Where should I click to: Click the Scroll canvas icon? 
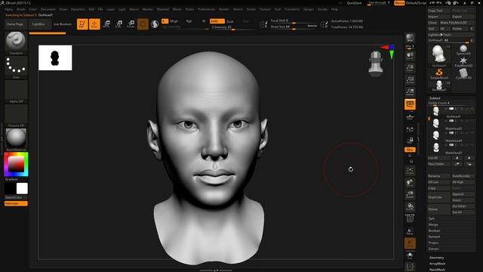click(x=410, y=56)
